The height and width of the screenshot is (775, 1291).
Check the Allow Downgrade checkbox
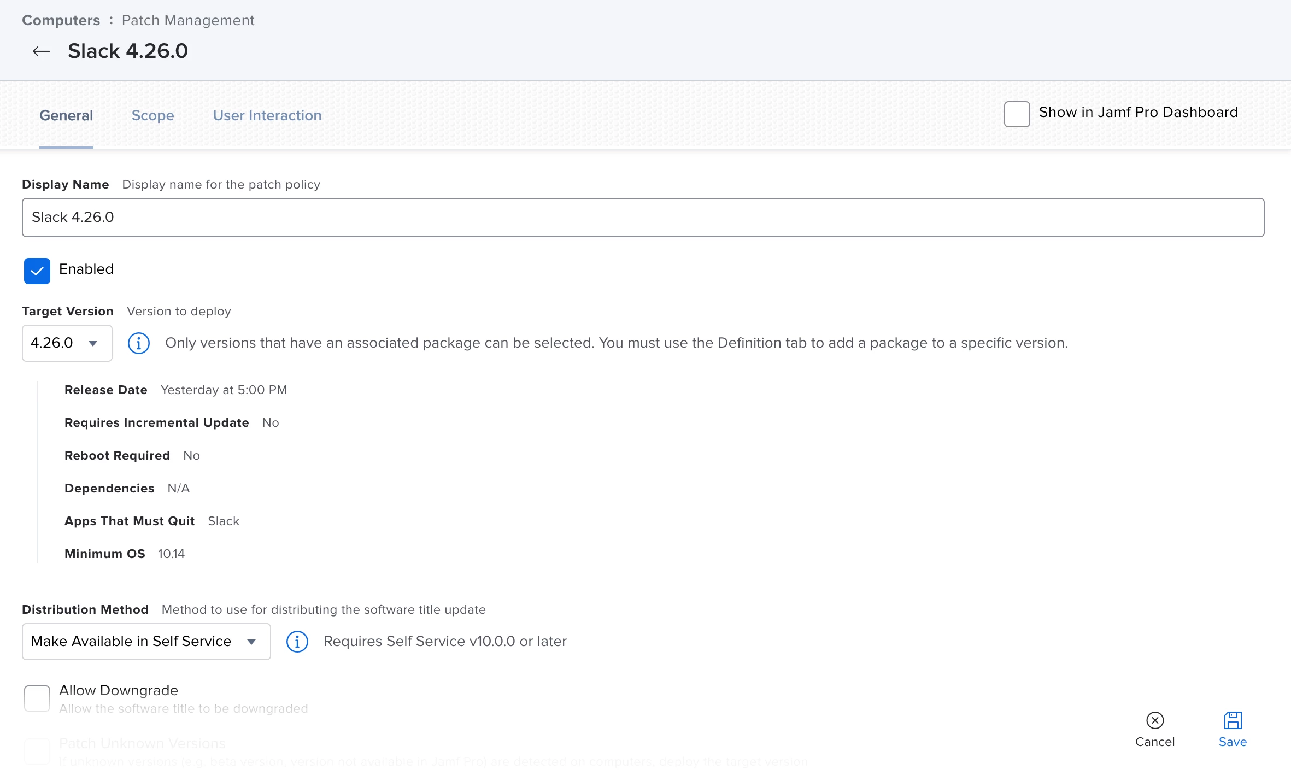coord(37,698)
